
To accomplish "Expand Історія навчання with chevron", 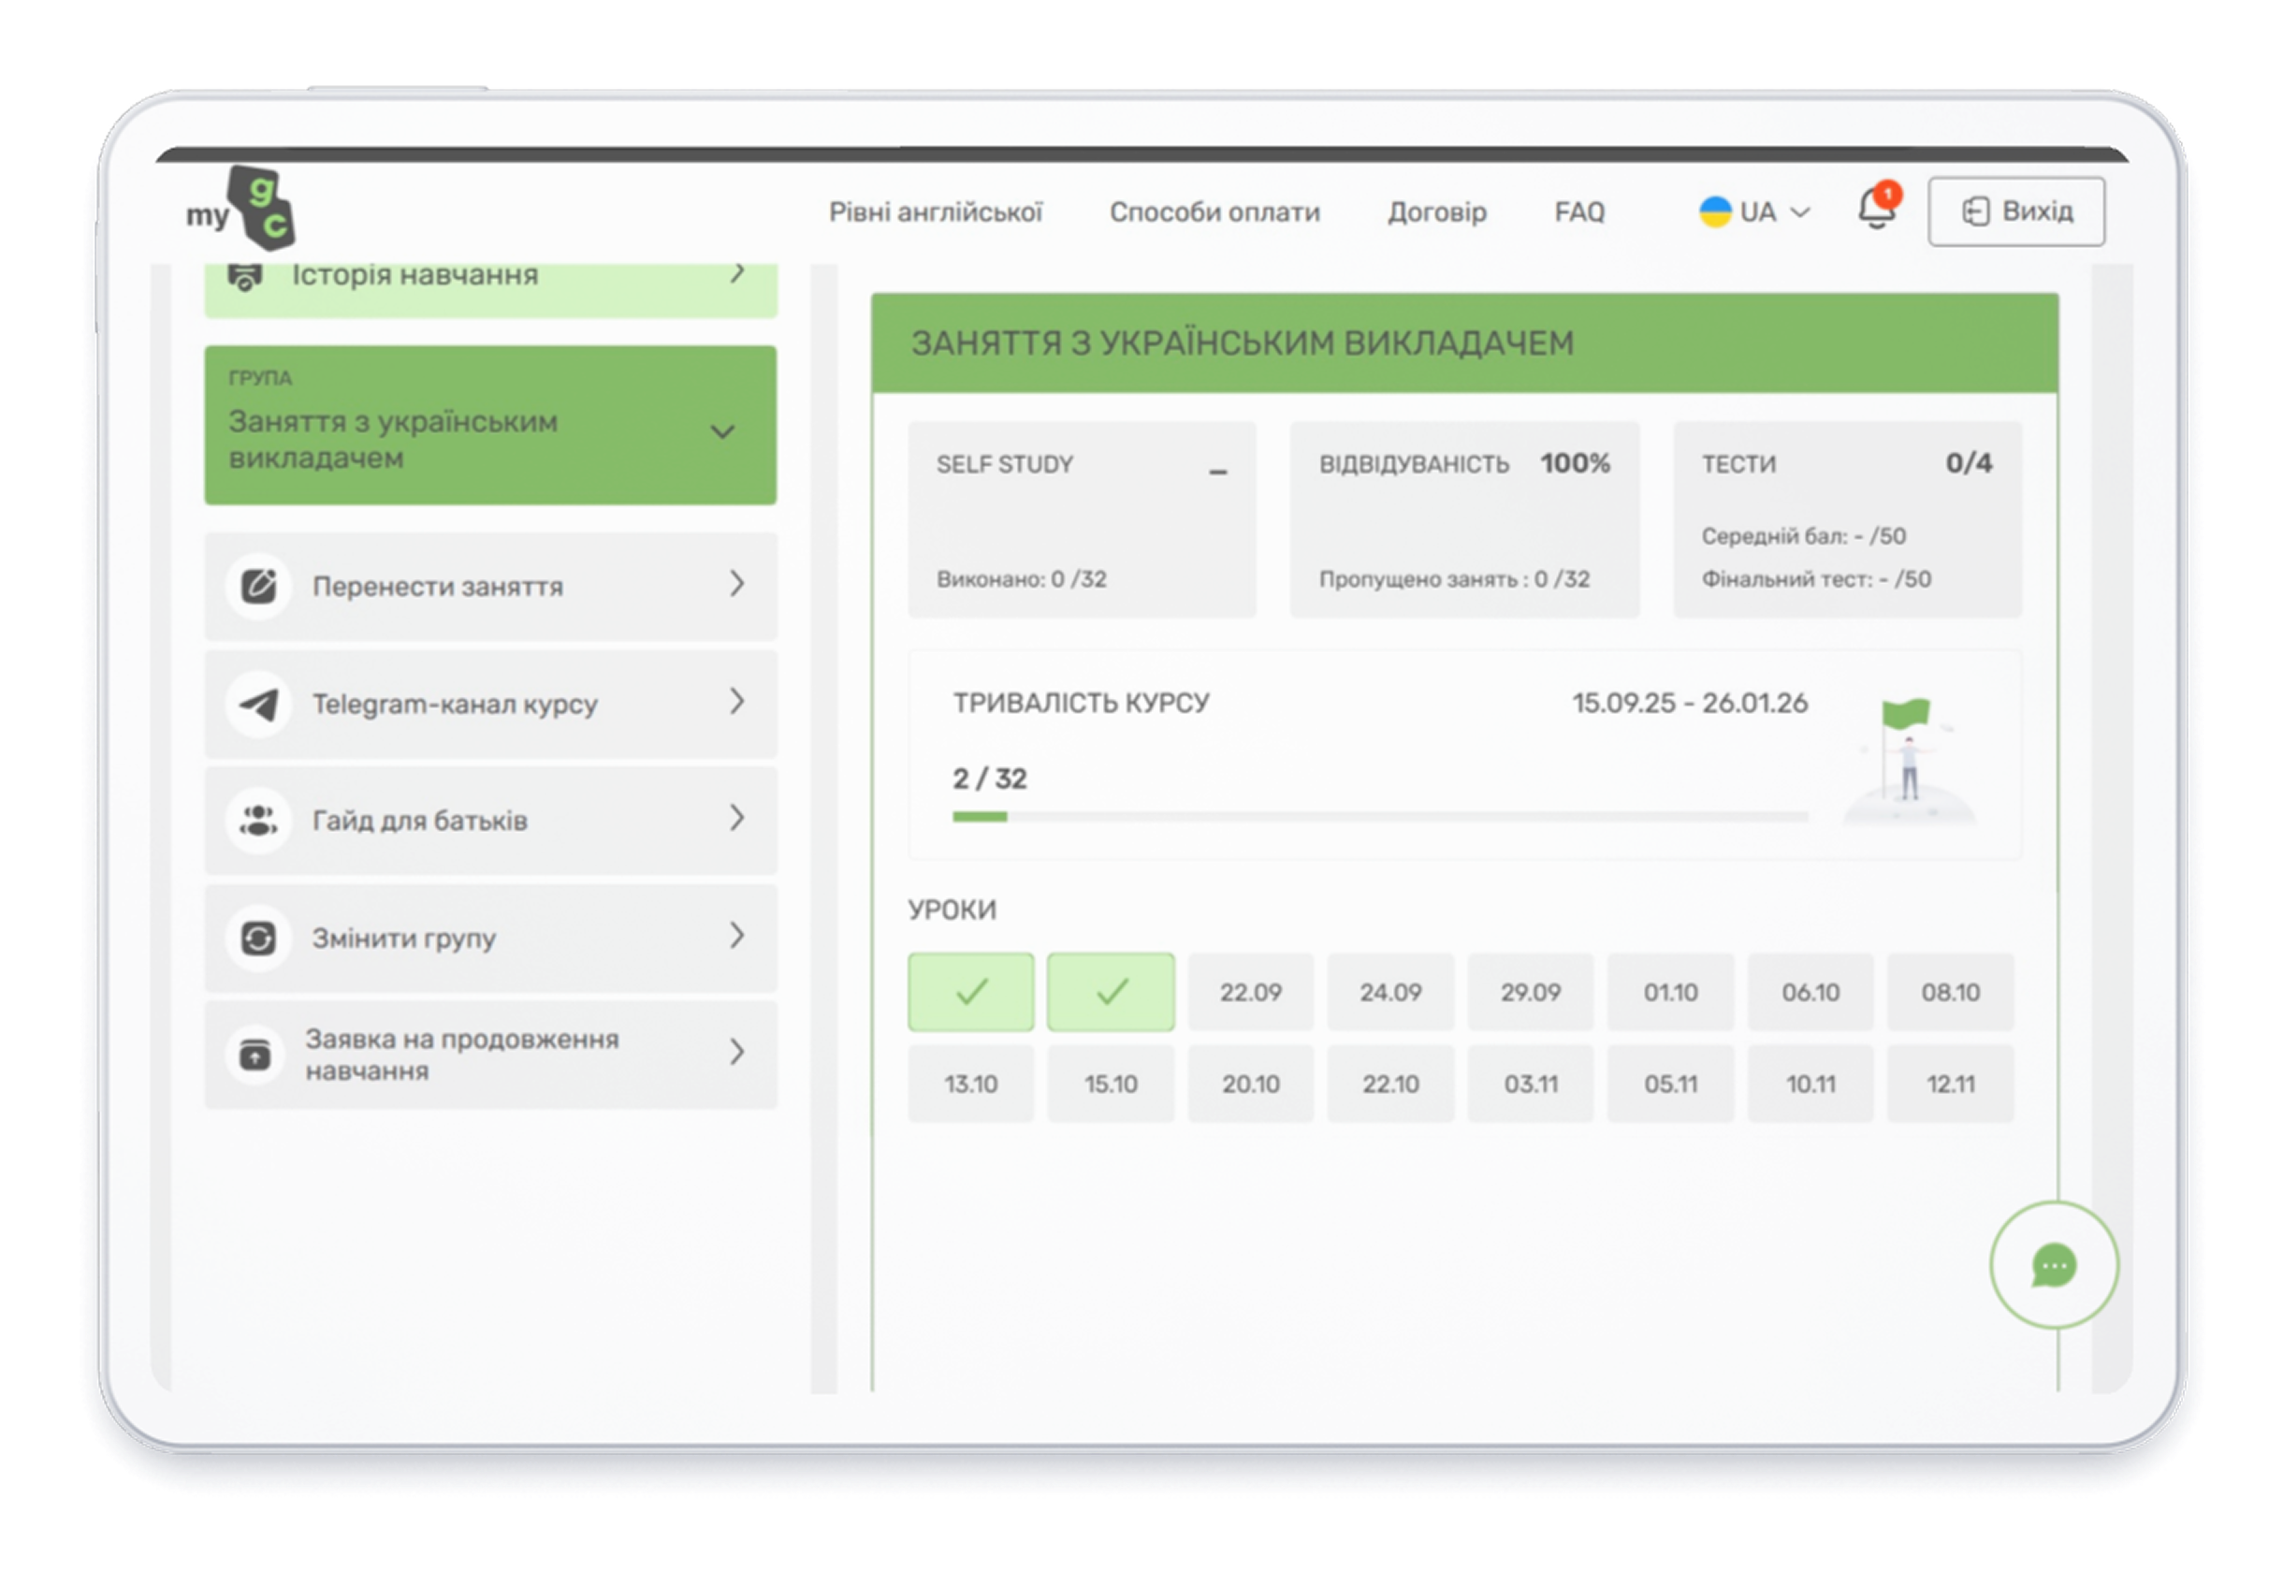I will pos(736,274).
